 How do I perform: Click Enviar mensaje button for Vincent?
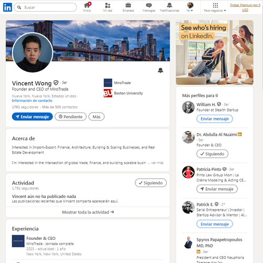point(32,117)
